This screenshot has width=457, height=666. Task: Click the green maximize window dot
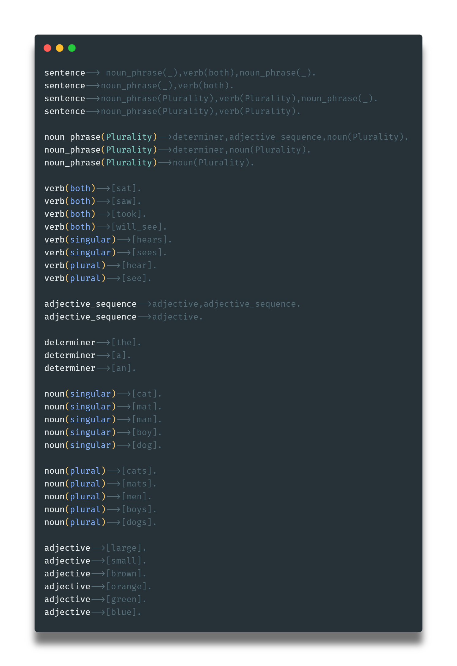72,48
